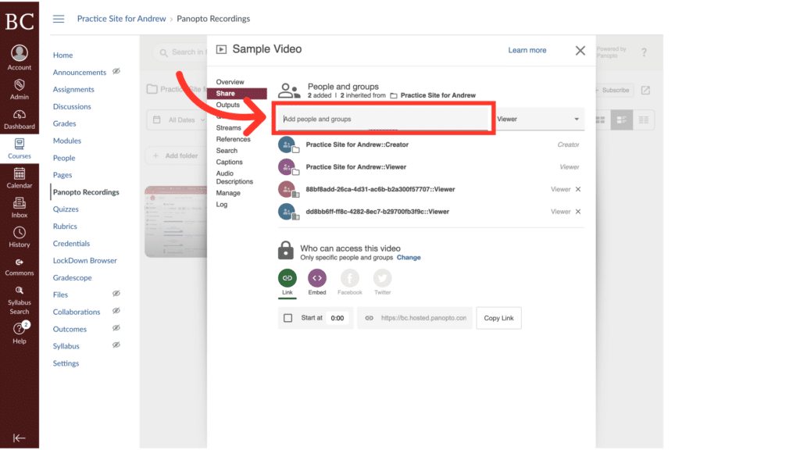Open the external link icon beside Subscribe

pos(645,91)
